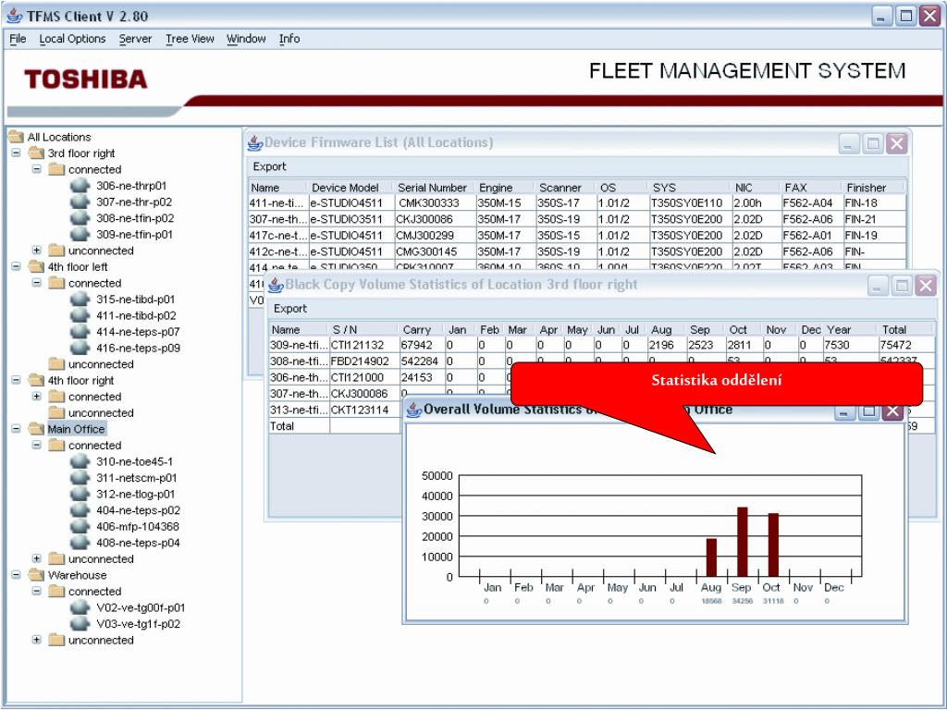The height and width of the screenshot is (710, 947).
Task: Click serial number CMK300333 in firmware list
Action: (x=435, y=203)
